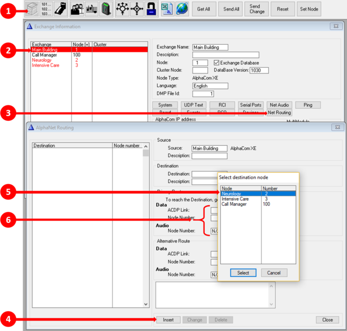Open the Serial Ports button
The height and width of the screenshot is (331, 347).
(x=251, y=105)
